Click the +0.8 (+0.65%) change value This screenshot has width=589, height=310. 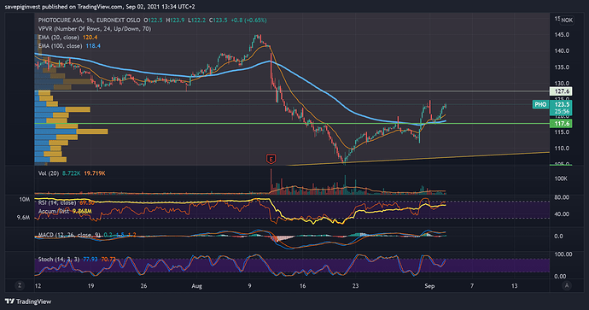point(248,20)
